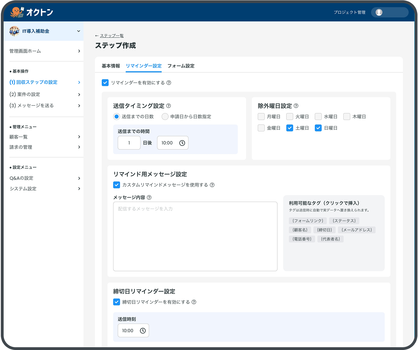Insert the {フォームリンク} tag
The height and width of the screenshot is (350, 418).
click(x=308, y=221)
